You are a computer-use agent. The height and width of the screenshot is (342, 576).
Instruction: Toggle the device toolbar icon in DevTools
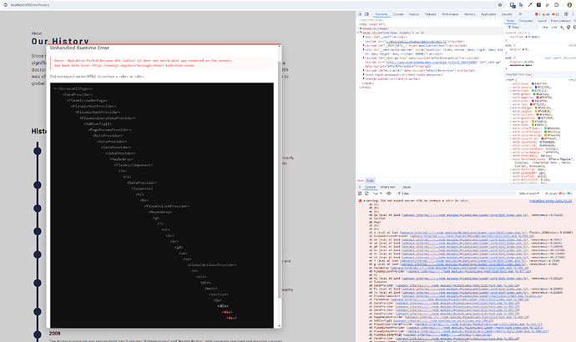(368, 14)
